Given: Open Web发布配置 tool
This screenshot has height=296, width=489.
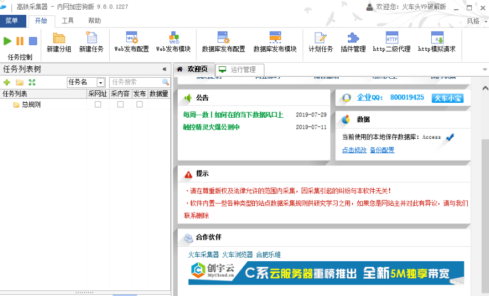Looking at the screenshot, I should (x=131, y=42).
